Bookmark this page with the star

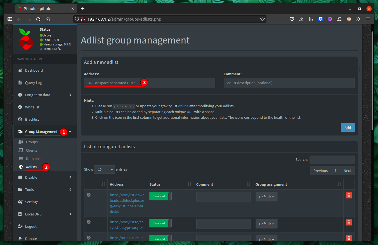pos(262,19)
